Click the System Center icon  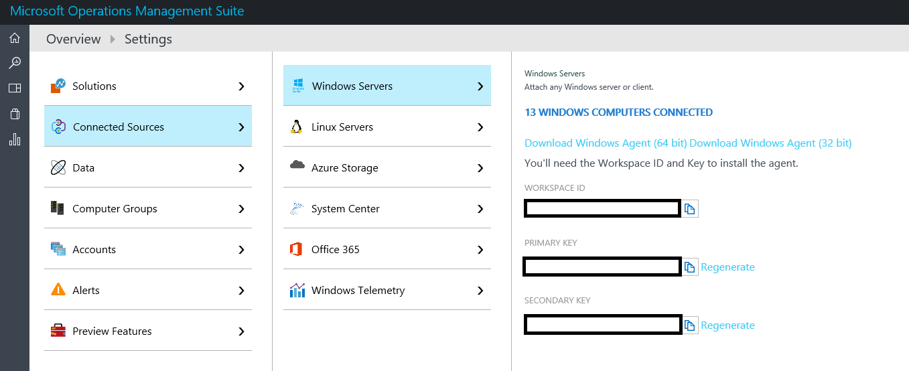tap(297, 208)
